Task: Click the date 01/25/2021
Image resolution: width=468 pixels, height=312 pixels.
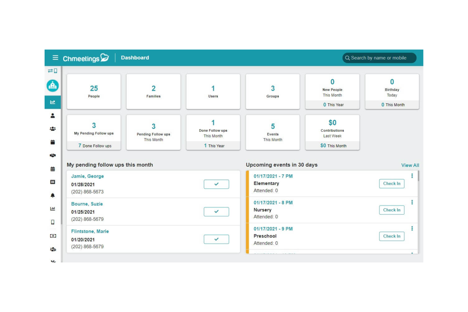Action: coord(83,212)
